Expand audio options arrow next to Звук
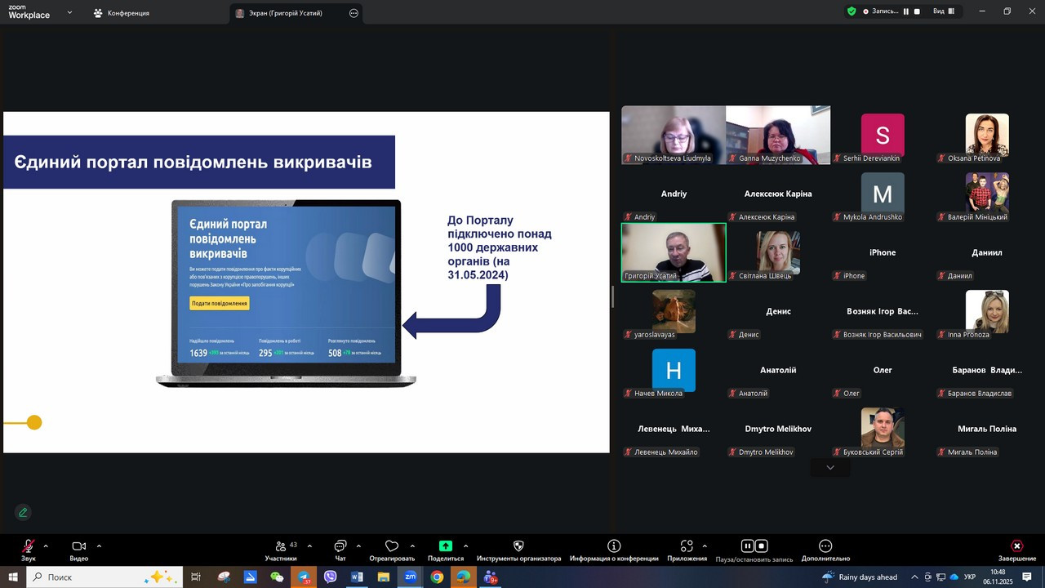Image resolution: width=1045 pixels, height=588 pixels. pyautogui.click(x=46, y=546)
